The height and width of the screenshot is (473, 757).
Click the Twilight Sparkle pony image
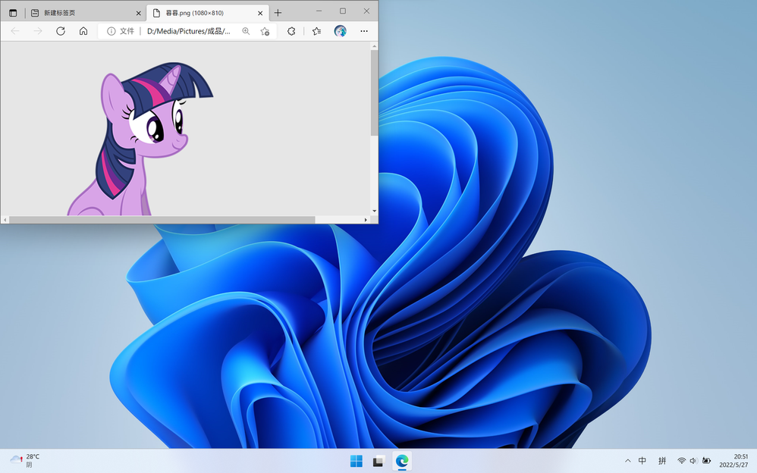point(140,139)
